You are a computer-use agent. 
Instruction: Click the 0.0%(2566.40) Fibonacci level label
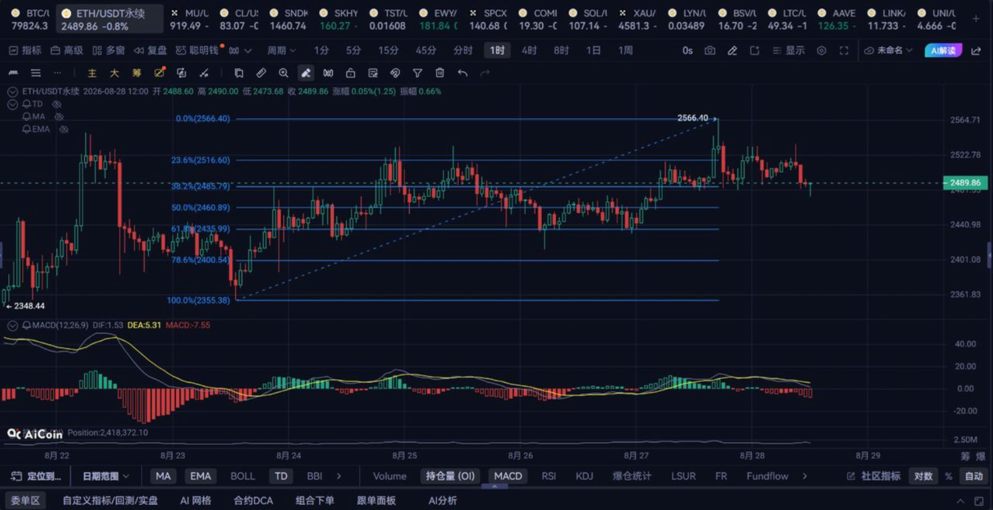203,119
